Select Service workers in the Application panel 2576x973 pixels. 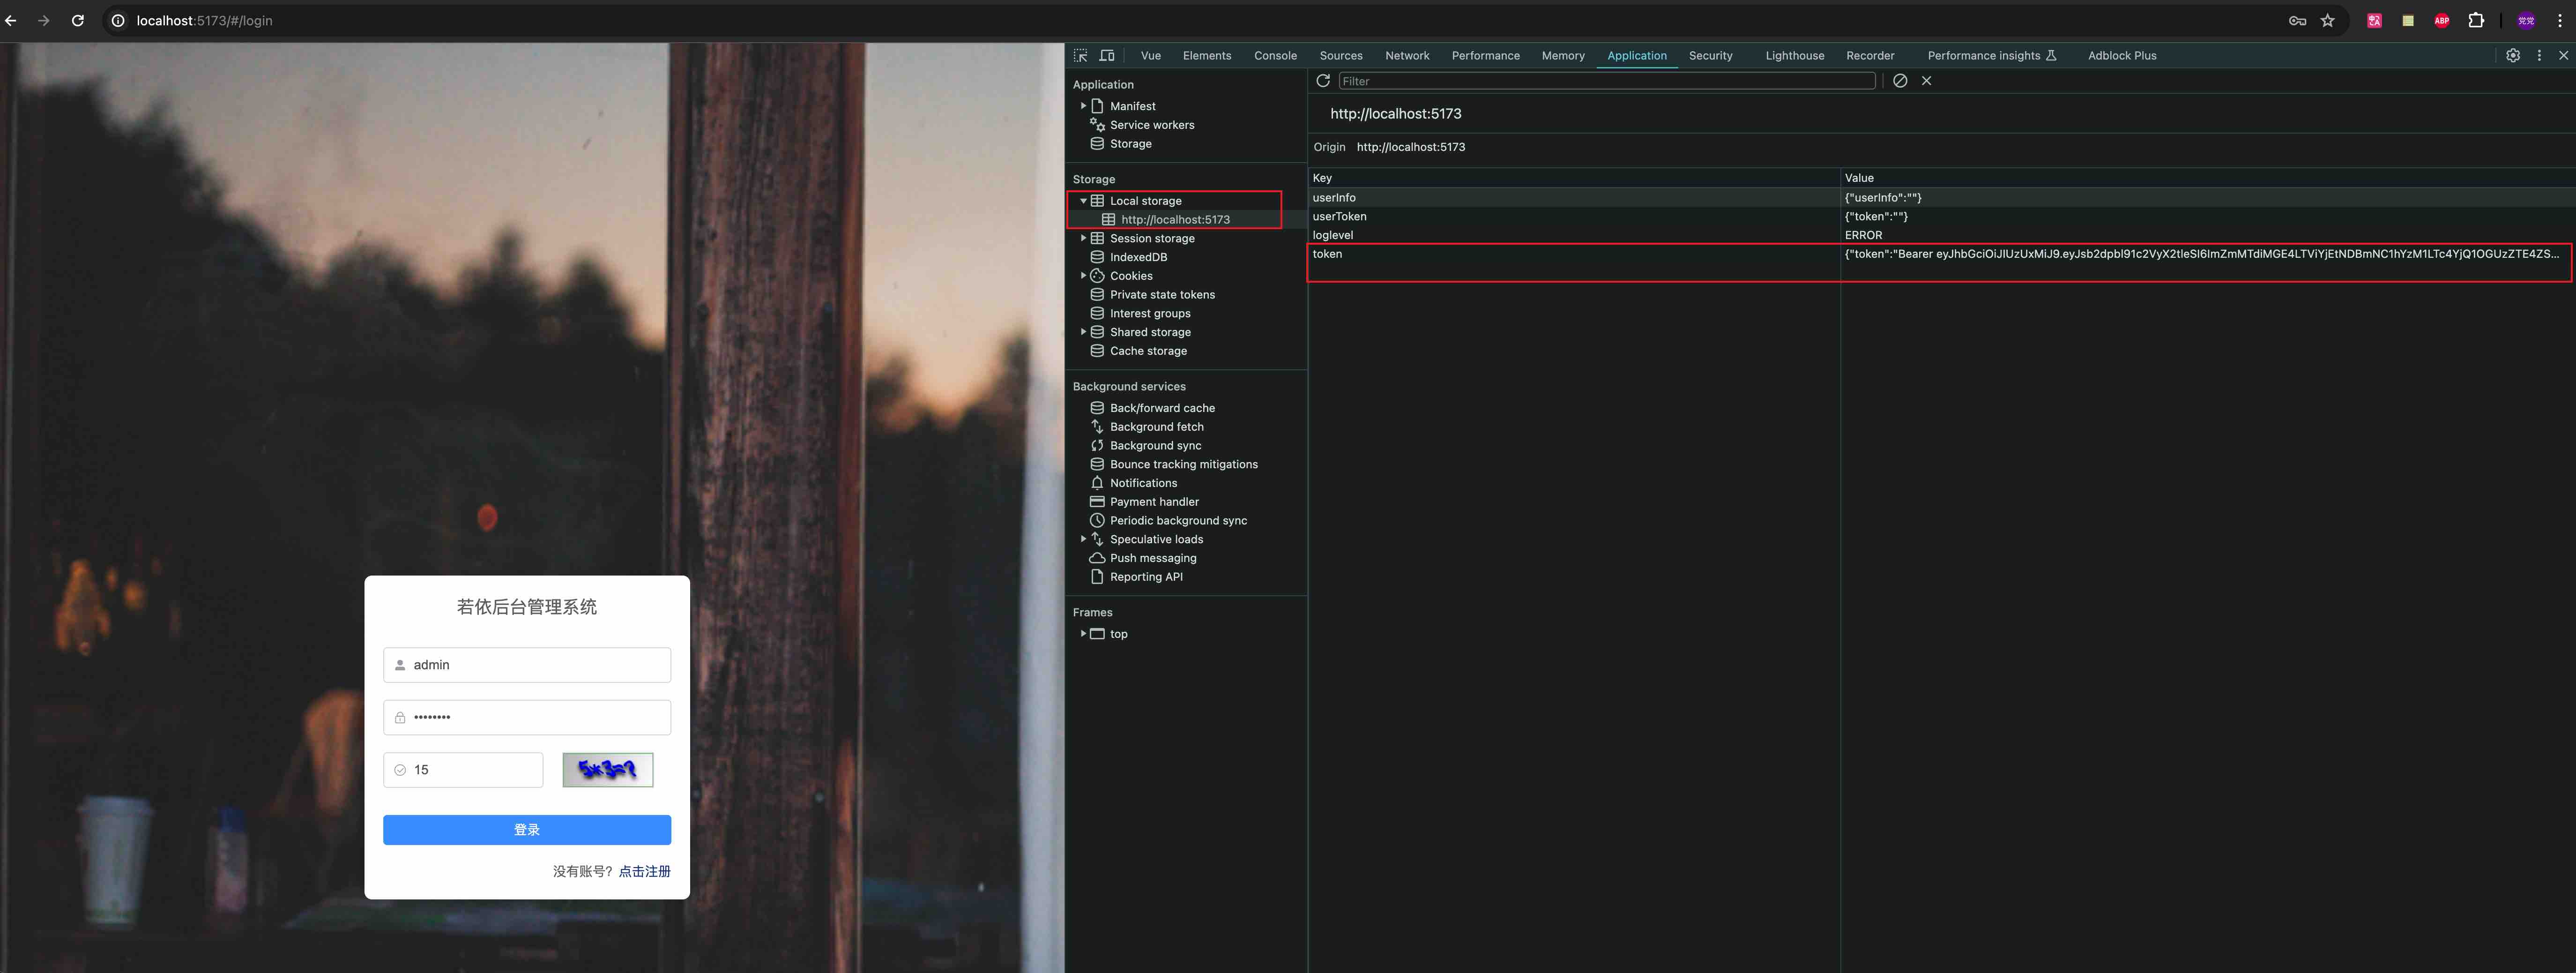tap(1152, 125)
